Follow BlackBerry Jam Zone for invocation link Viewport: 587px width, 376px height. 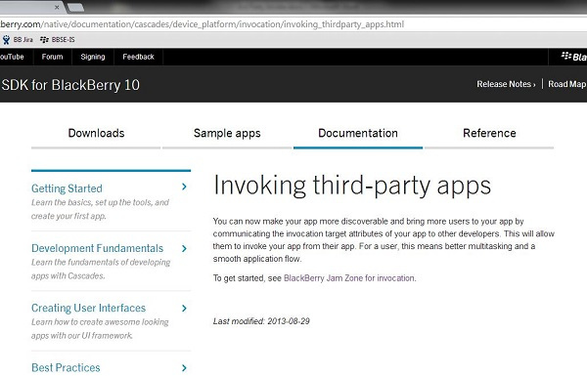point(349,278)
